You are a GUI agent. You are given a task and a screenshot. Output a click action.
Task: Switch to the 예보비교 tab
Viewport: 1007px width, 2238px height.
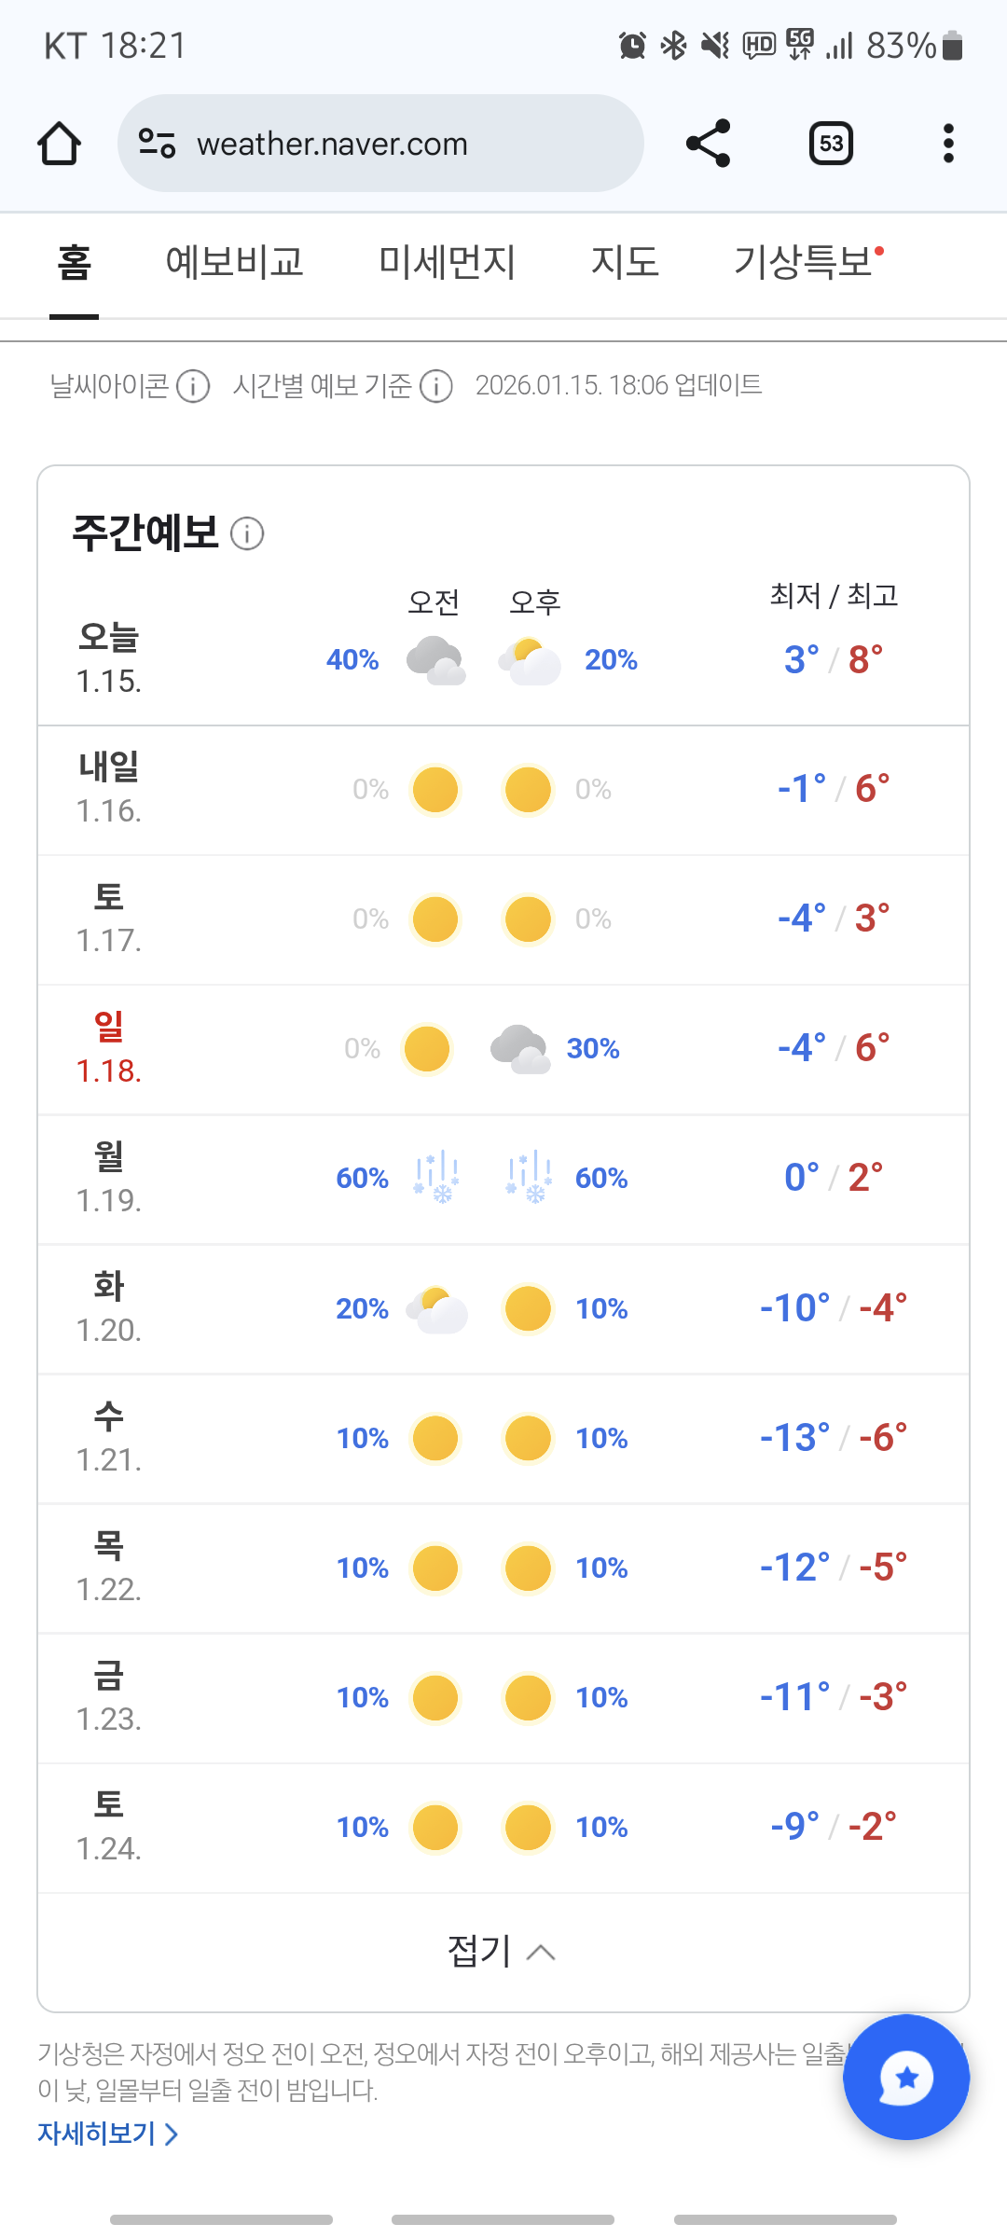tap(235, 262)
